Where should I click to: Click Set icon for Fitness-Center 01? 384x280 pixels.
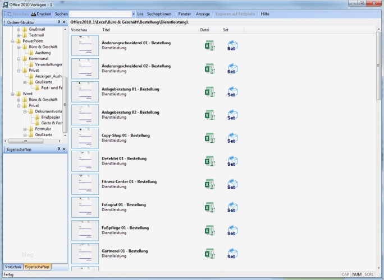point(232,185)
